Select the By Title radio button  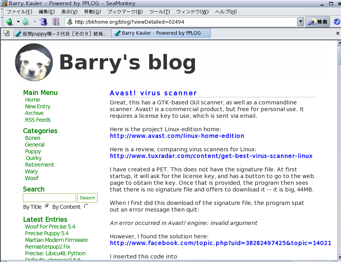point(47,206)
